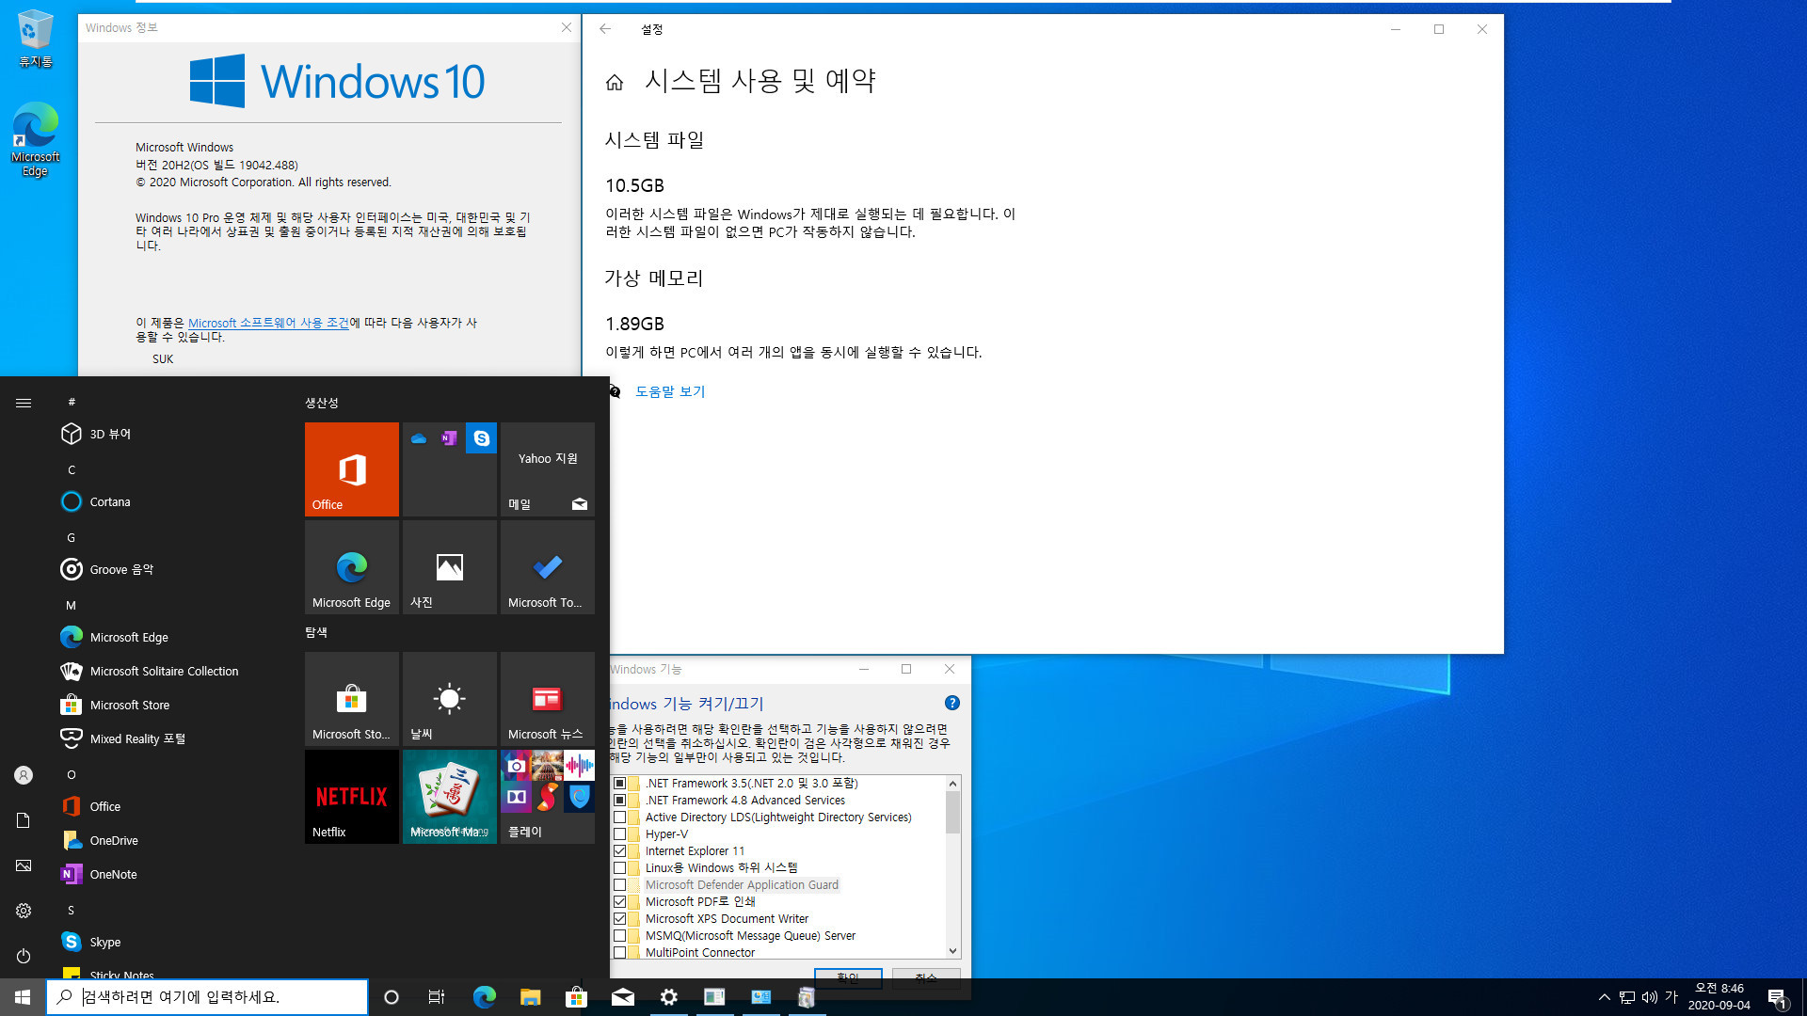
Task: Select Office from app list
Action: [x=105, y=806]
